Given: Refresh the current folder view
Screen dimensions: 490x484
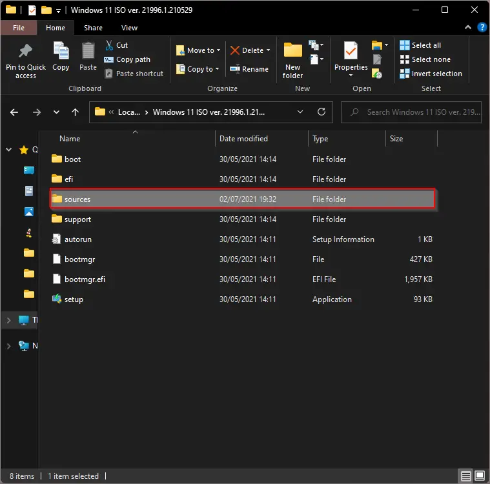Looking at the screenshot, I should [322, 112].
